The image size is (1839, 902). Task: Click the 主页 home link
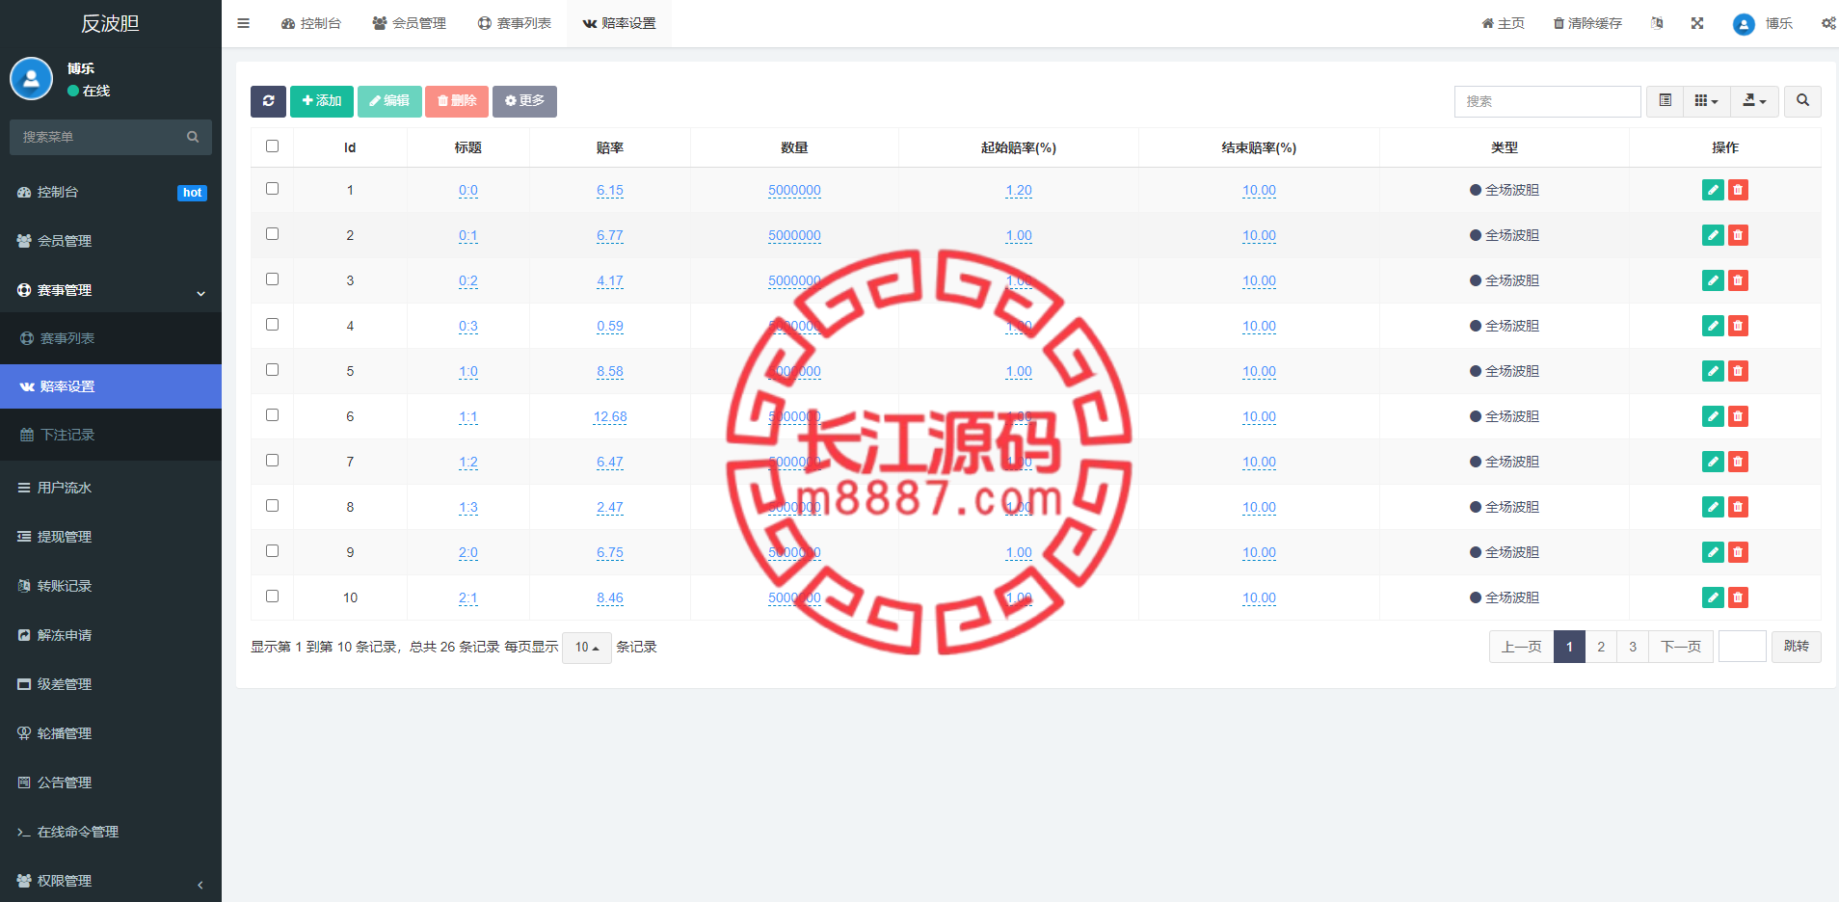click(1503, 23)
